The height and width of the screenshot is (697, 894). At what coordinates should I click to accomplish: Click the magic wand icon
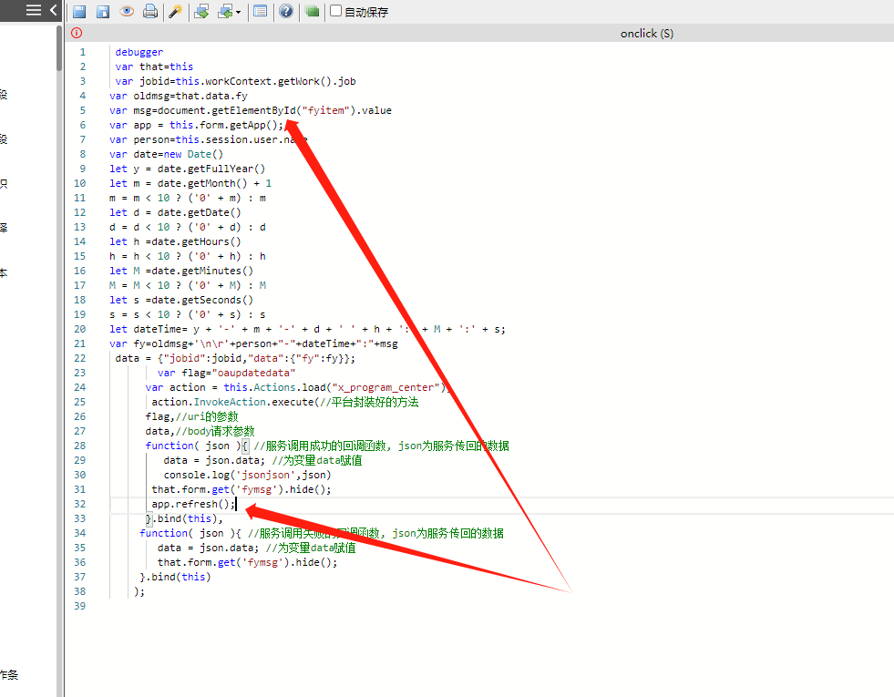pos(176,12)
